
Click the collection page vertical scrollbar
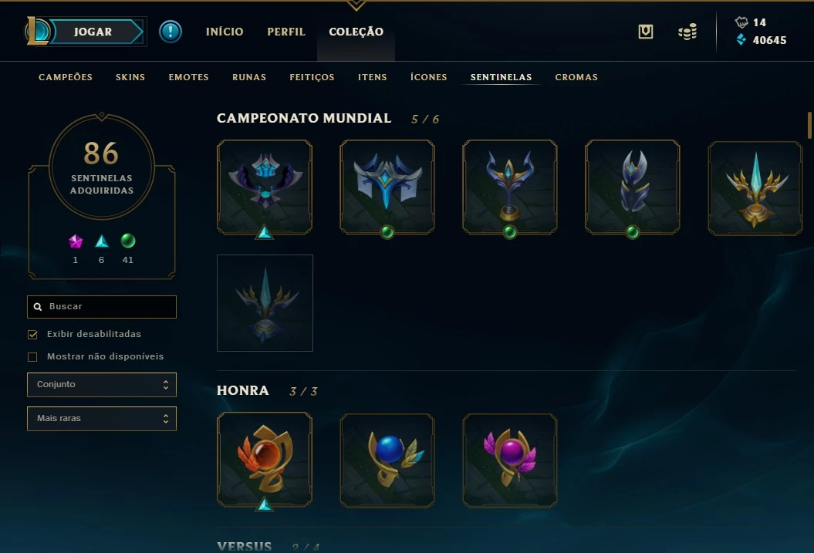coord(809,125)
